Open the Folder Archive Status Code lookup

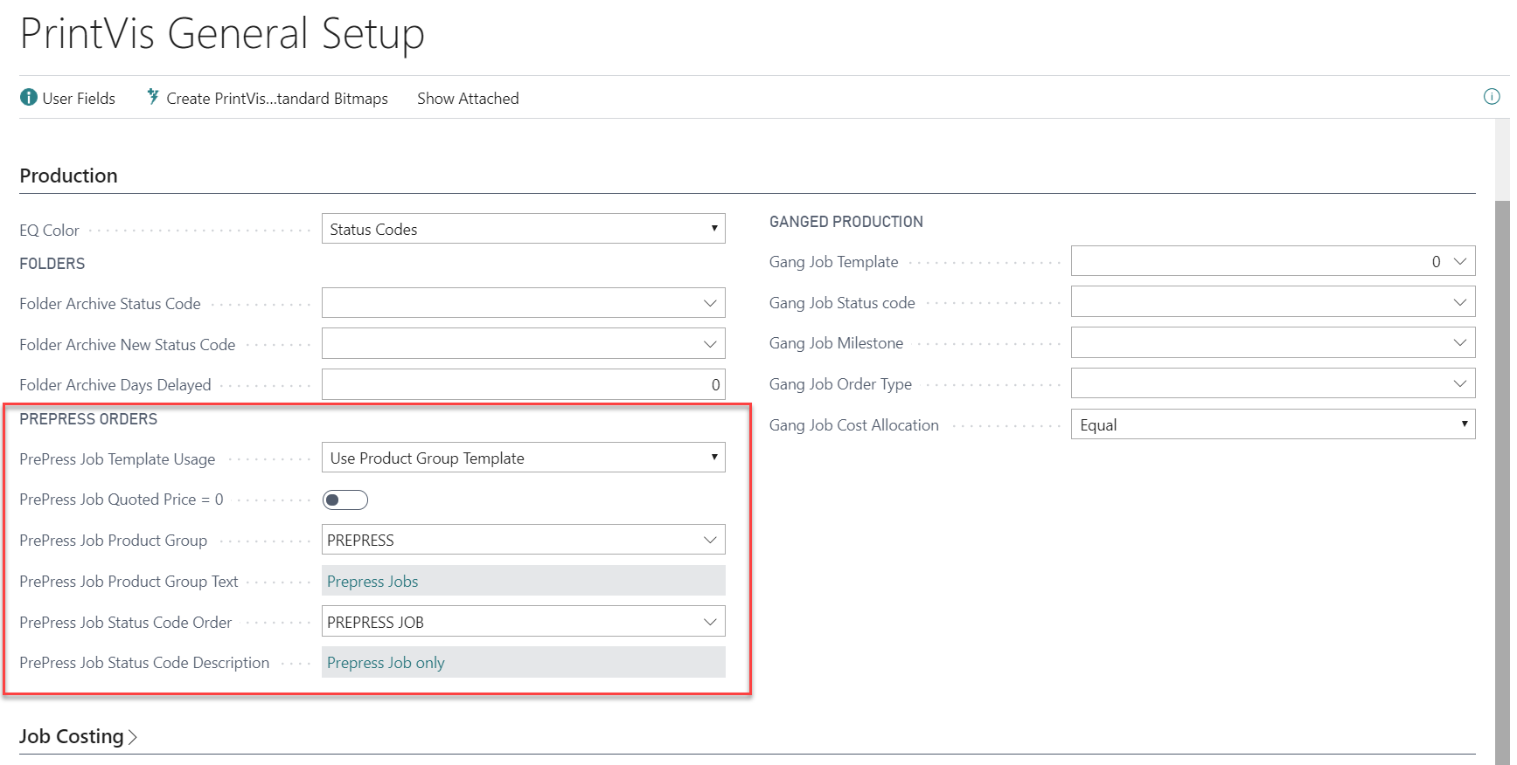[710, 304]
